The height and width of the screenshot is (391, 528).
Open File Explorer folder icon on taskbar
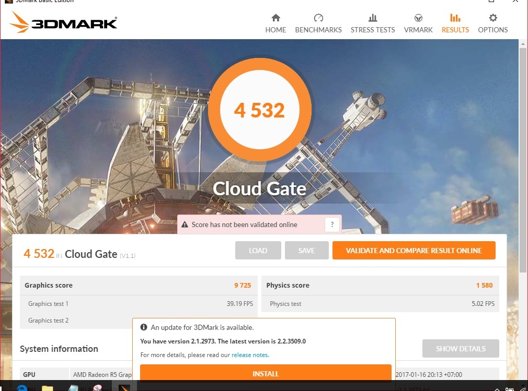pos(48,388)
